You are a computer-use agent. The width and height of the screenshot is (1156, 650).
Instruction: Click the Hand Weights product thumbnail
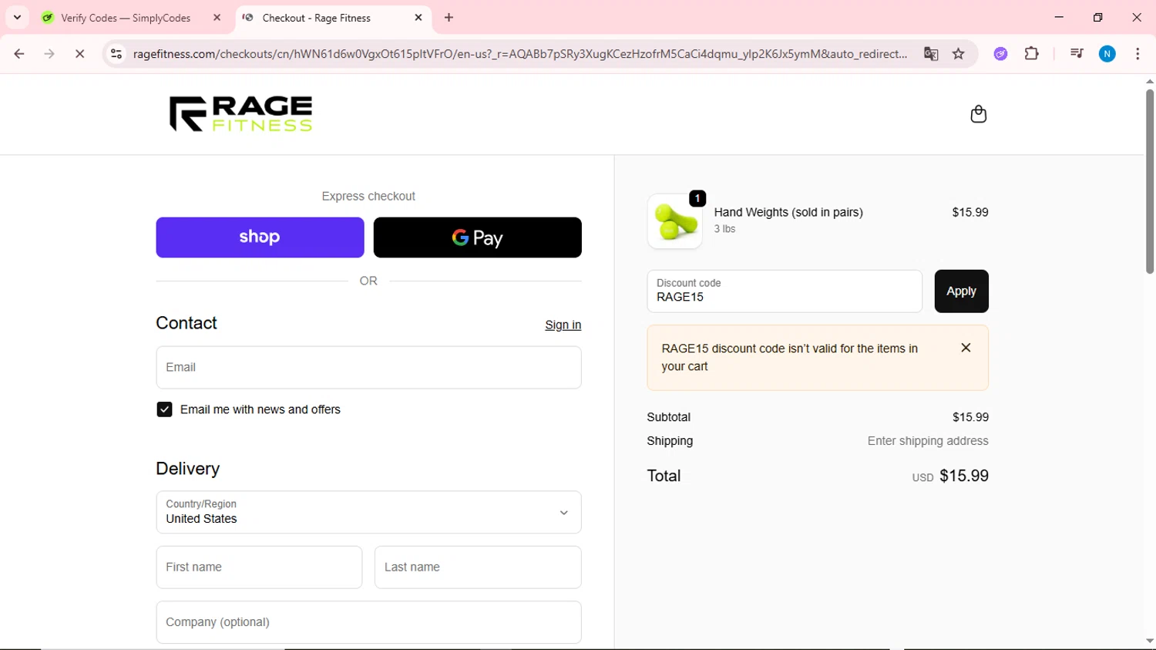point(674,221)
